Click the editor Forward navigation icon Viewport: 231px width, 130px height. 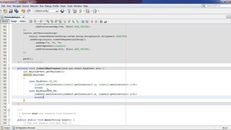(x=41, y=22)
